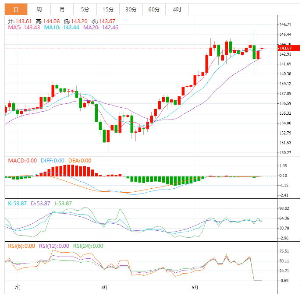This screenshot has height=296, width=302.
Task: Open the 30分 timeframe tab
Action: pos(131,9)
